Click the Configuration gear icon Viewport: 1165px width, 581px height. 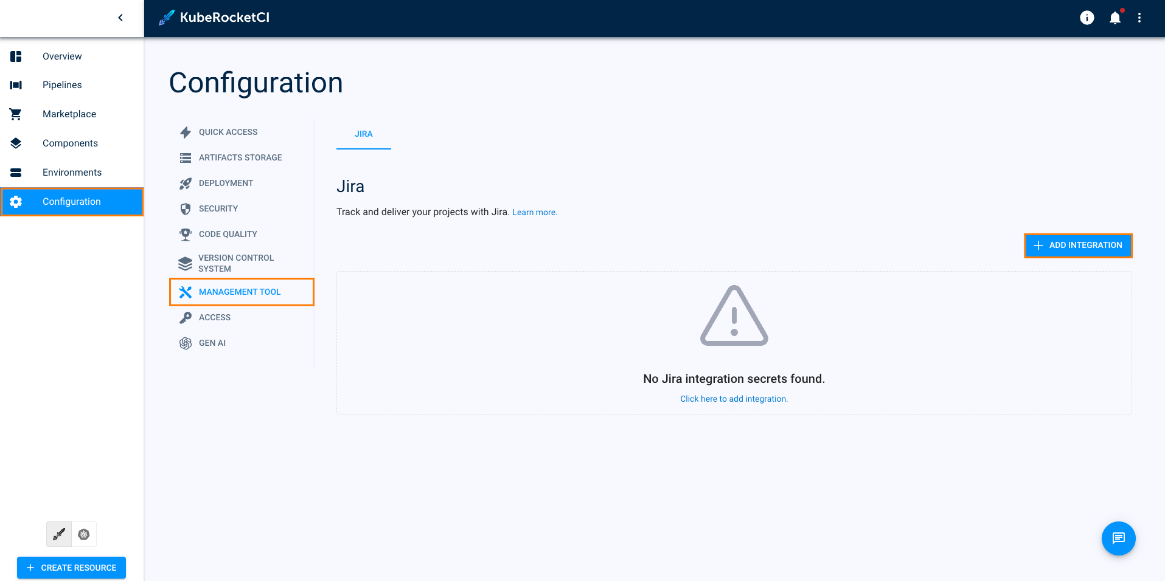pos(15,201)
